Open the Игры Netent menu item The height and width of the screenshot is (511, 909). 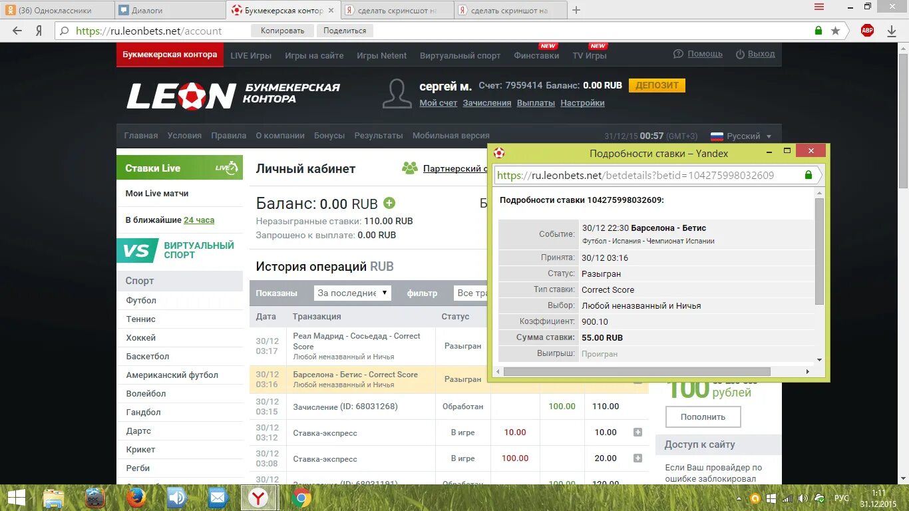381,56
